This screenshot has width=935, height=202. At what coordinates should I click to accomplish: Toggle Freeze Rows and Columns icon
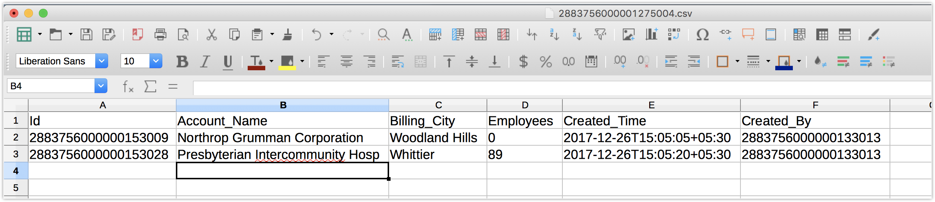[822, 35]
